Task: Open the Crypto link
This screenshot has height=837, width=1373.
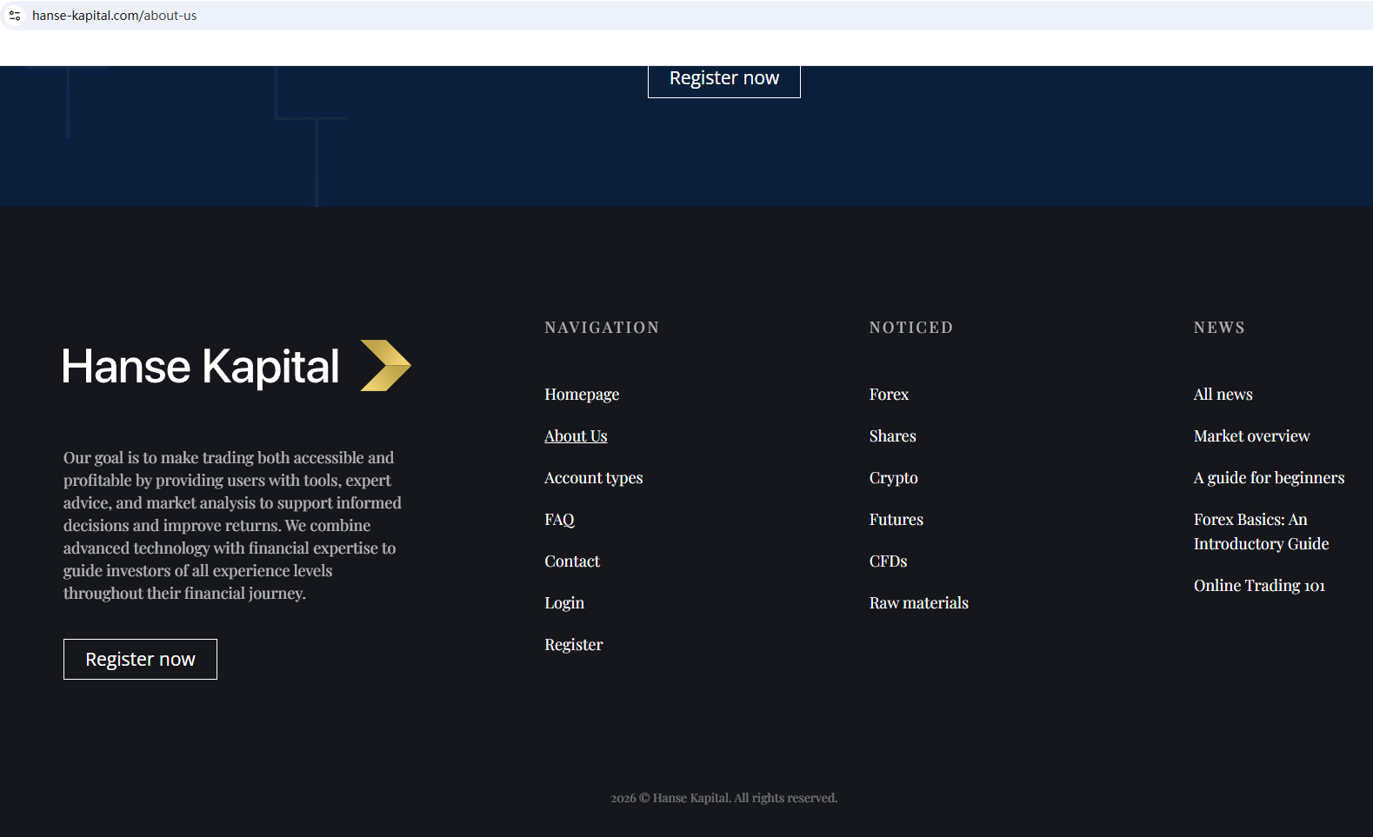Action: [x=894, y=478]
